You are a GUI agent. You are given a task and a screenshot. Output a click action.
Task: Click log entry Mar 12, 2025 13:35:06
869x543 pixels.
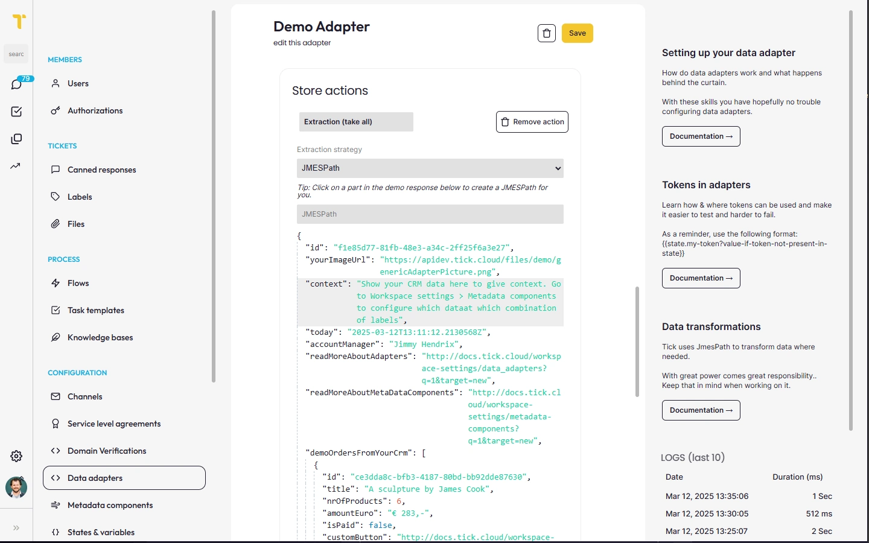coord(749,496)
